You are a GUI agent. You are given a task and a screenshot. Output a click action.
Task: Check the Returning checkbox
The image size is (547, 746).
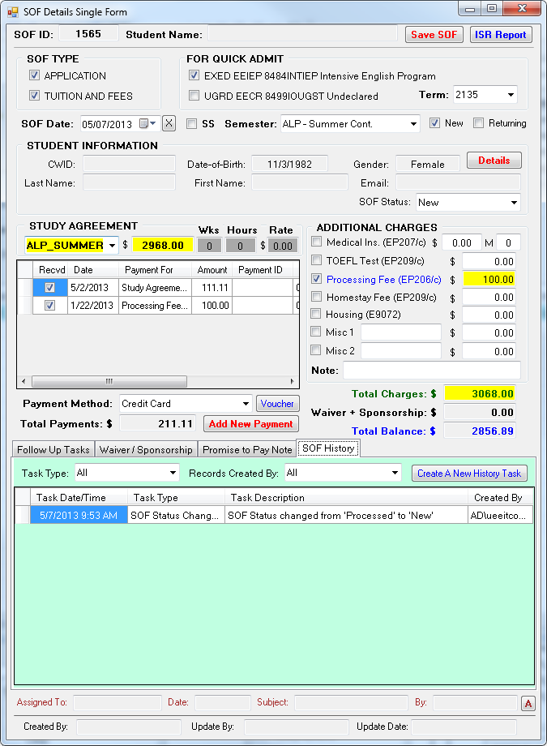coord(478,122)
